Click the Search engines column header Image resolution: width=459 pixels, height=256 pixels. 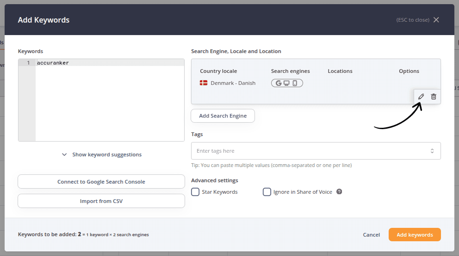click(x=290, y=71)
